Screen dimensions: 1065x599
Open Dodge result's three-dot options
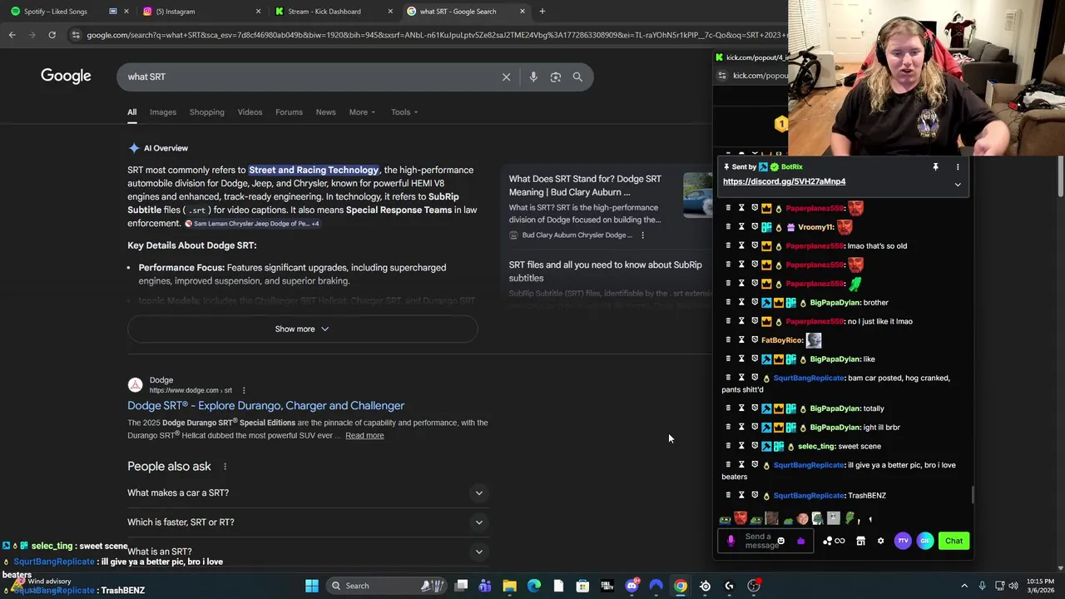pos(244,390)
